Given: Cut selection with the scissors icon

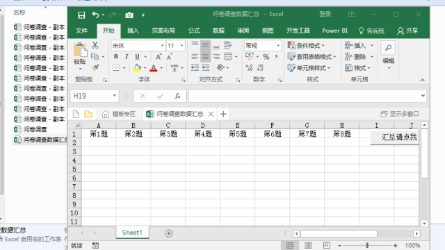Looking at the screenshot, I should coord(95,45).
